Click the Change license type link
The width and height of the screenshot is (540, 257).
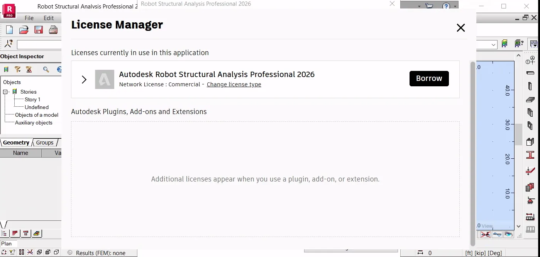click(234, 84)
